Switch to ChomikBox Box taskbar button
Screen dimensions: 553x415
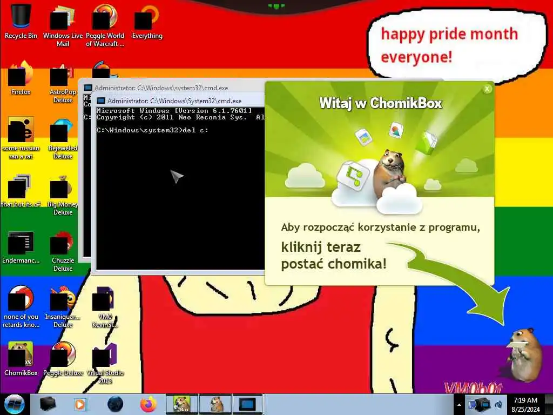pyautogui.click(x=182, y=404)
